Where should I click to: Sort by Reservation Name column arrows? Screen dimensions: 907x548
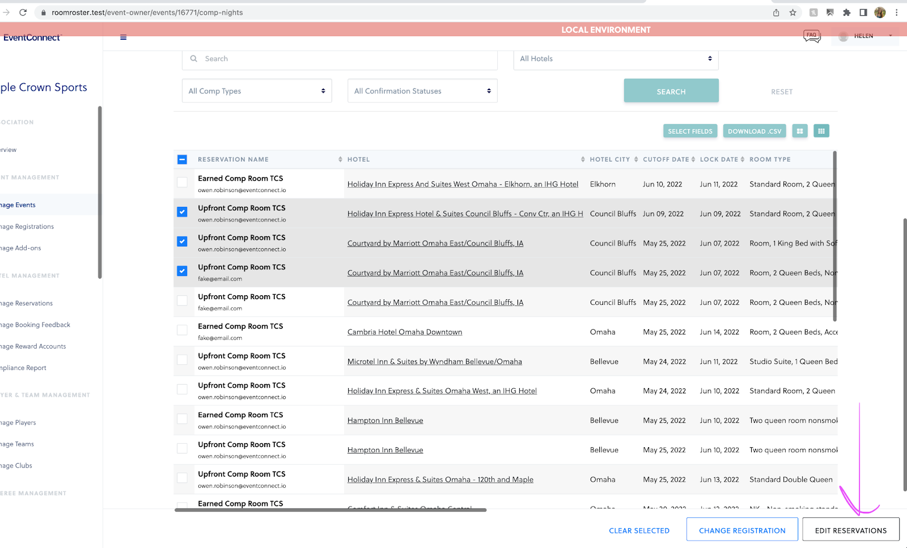pyautogui.click(x=340, y=159)
